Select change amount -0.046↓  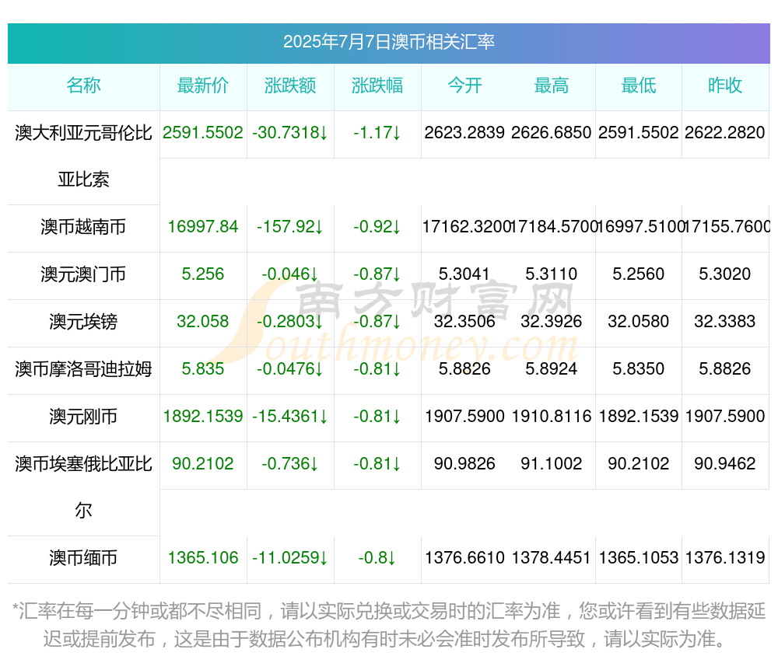tap(290, 274)
